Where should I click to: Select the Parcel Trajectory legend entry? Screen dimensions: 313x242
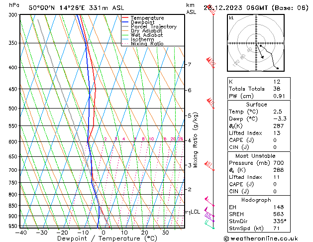pos(153,27)
